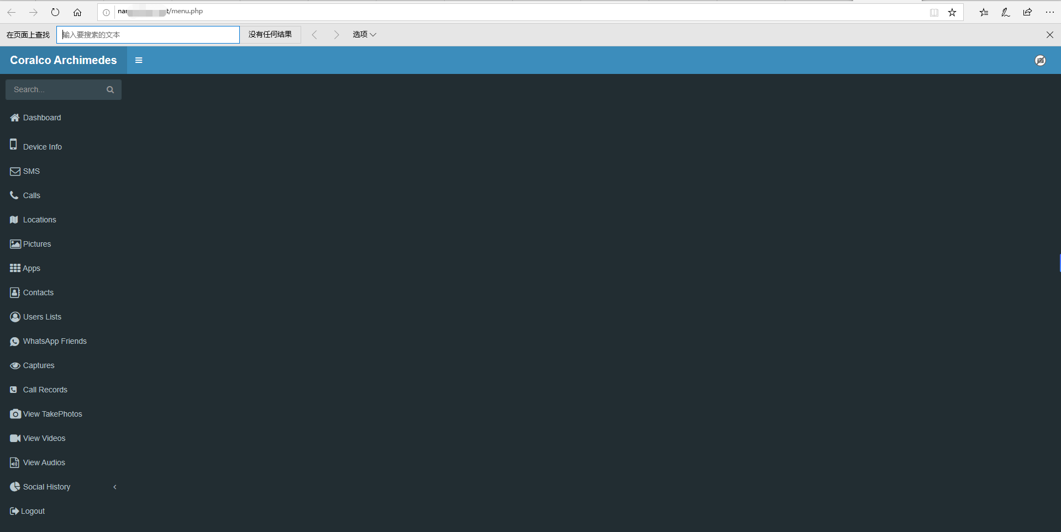Open Calls via handset icon
Image resolution: width=1061 pixels, height=532 pixels.
click(14, 195)
